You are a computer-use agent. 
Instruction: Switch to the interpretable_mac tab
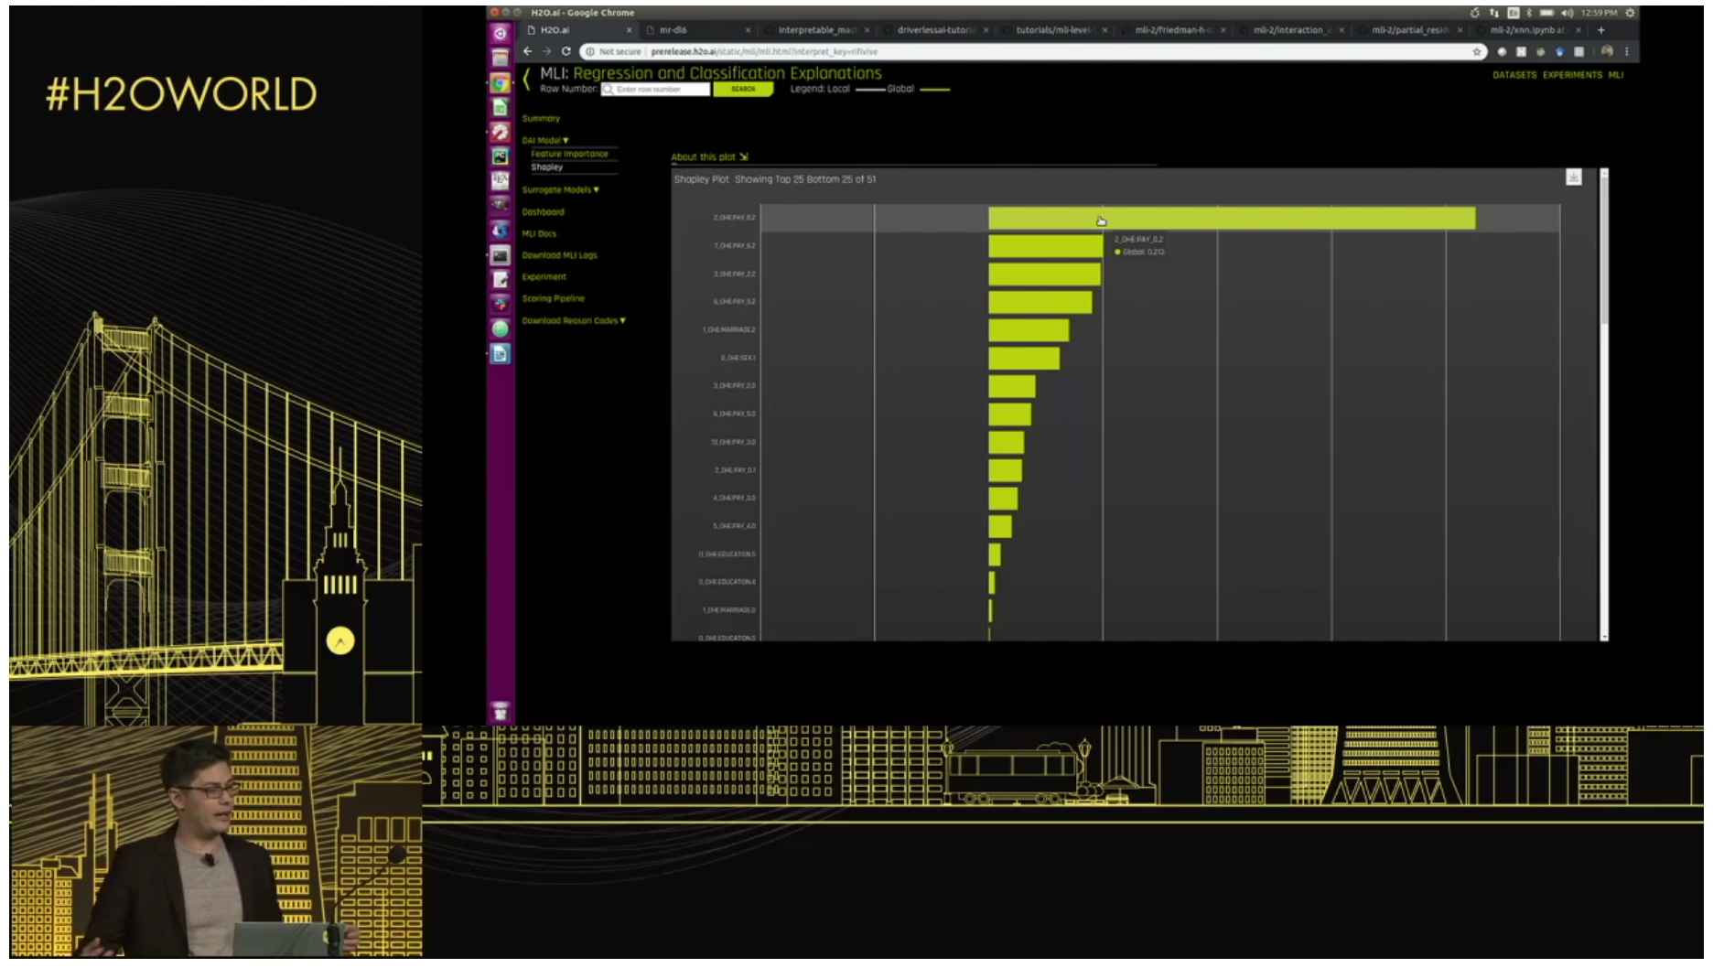(816, 30)
